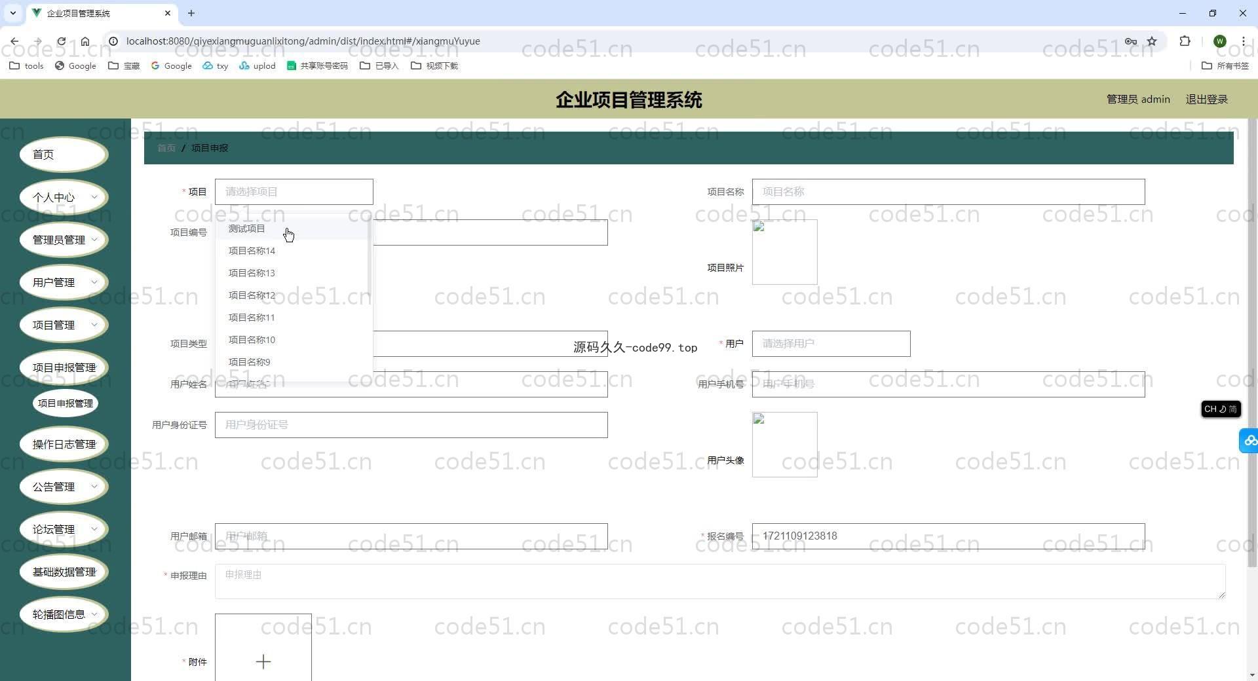Click the 申报理由 text area
Image resolution: width=1258 pixels, height=681 pixels.
tap(720, 581)
